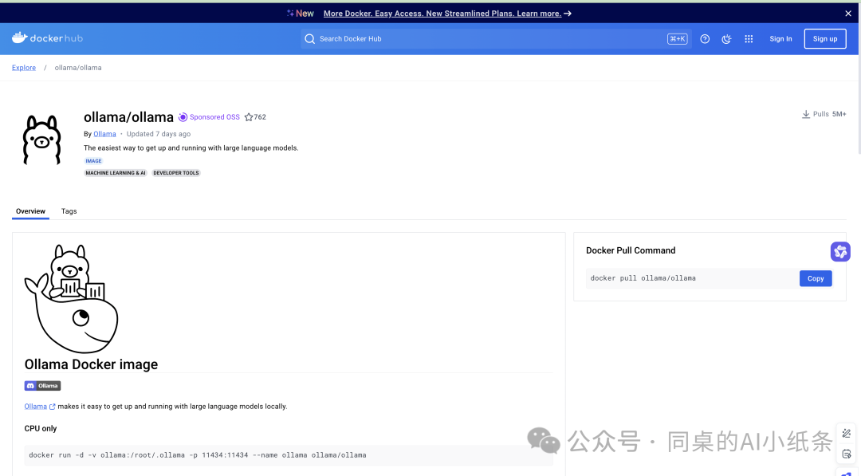Click the Pulls download icon
The height and width of the screenshot is (476, 861).
(x=805, y=114)
